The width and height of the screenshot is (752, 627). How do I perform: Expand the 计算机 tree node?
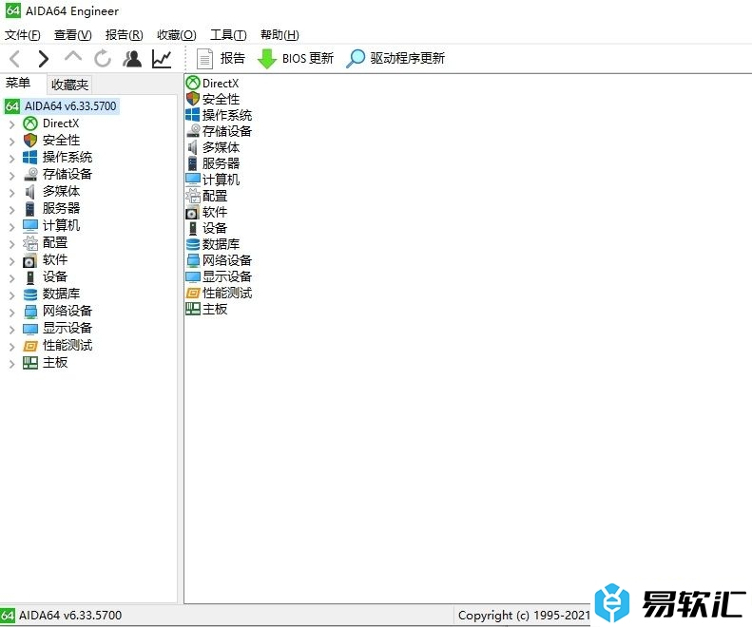pyautogui.click(x=12, y=227)
